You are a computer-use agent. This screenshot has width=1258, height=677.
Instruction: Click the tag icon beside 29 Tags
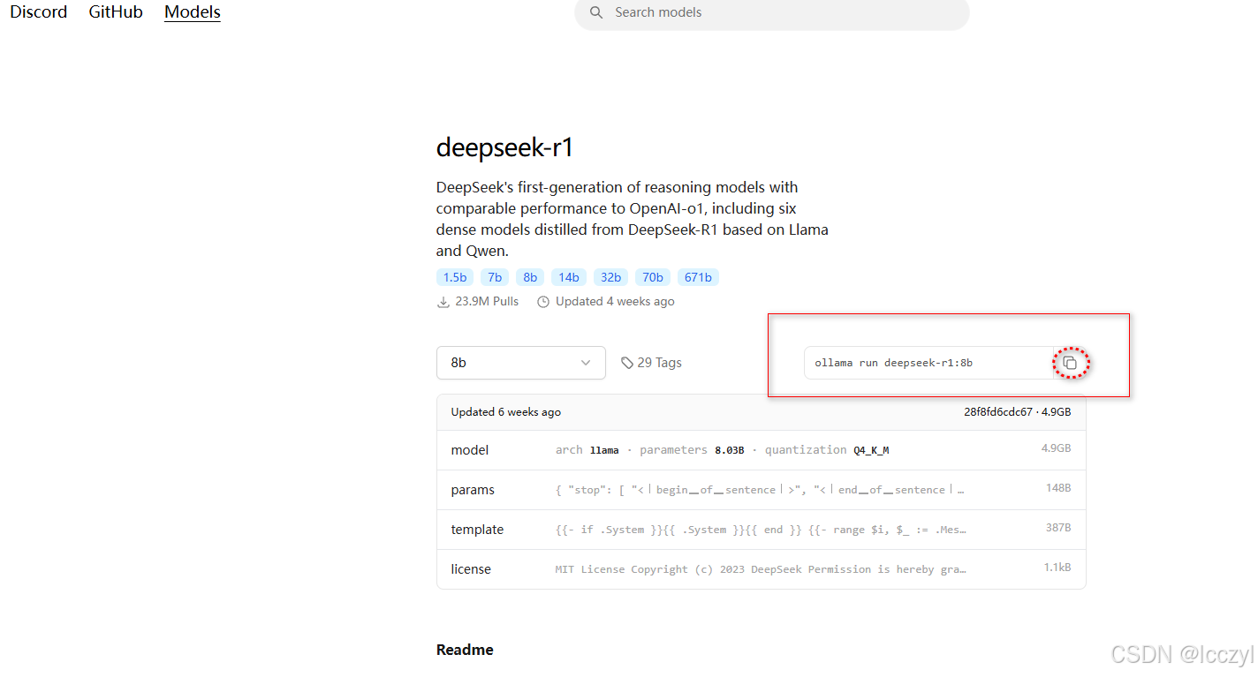[x=626, y=362]
